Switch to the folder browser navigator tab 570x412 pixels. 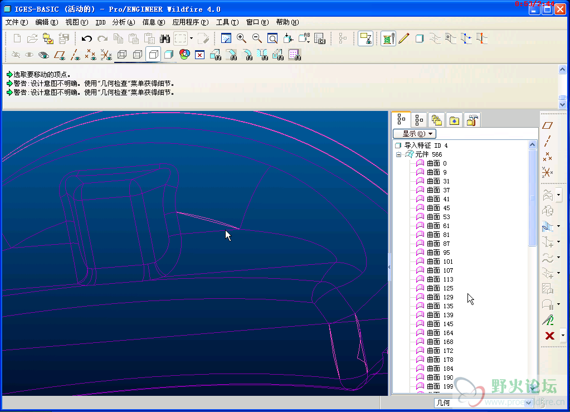click(x=437, y=120)
